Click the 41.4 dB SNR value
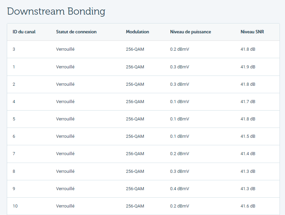This screenshot has width=285, height=215. (248, 154)
